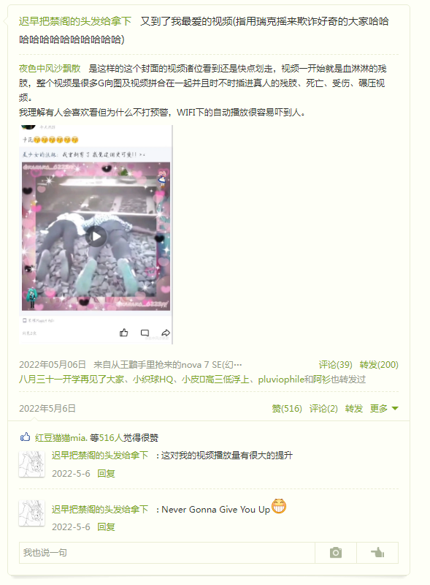The height and width of the screenshot is (585, 430).
Task: Click the green arrow next to 更多
Action: [x=395, y=409]
